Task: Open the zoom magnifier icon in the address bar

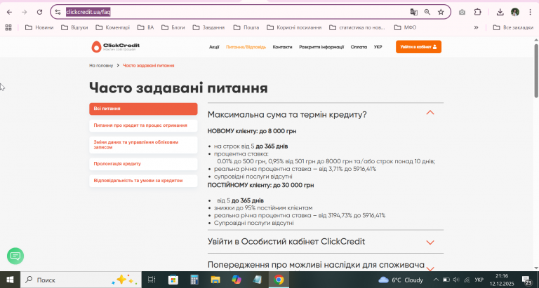Action: tap(427, 12)
